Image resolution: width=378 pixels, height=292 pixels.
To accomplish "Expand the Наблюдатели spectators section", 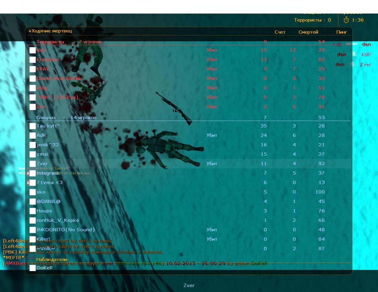I will pos(52,260).
